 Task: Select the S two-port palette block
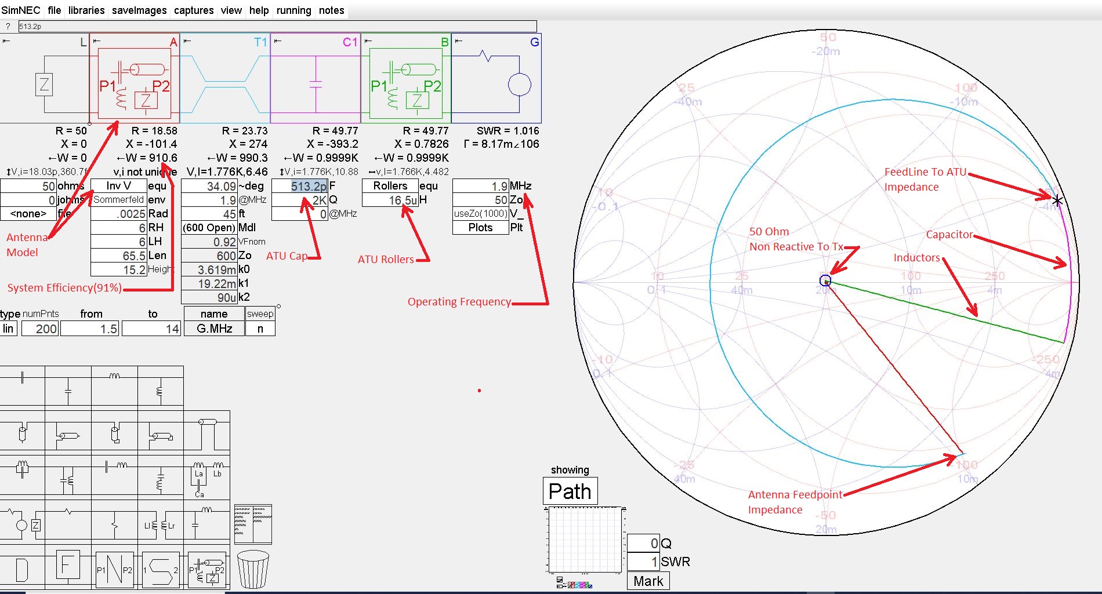pos(161,570)
